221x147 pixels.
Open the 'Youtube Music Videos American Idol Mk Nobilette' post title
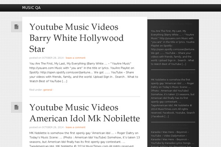(85, 113)
